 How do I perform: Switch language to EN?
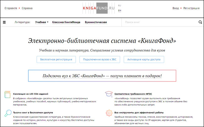click(120, 10)
